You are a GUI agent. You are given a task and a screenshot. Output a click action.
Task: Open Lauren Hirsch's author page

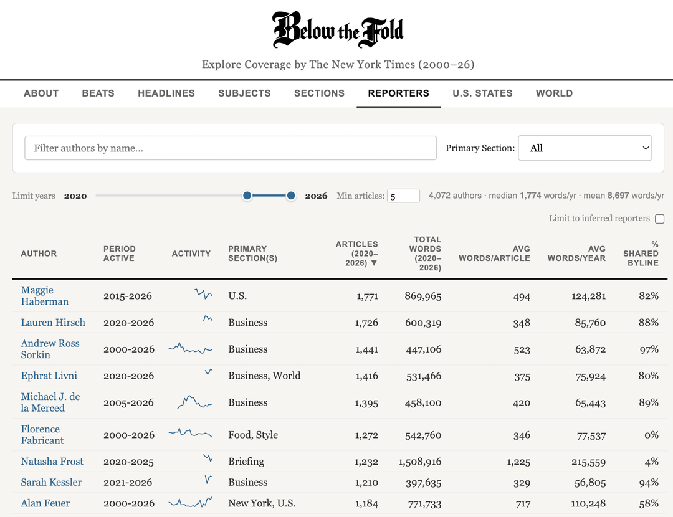(53, 323)
